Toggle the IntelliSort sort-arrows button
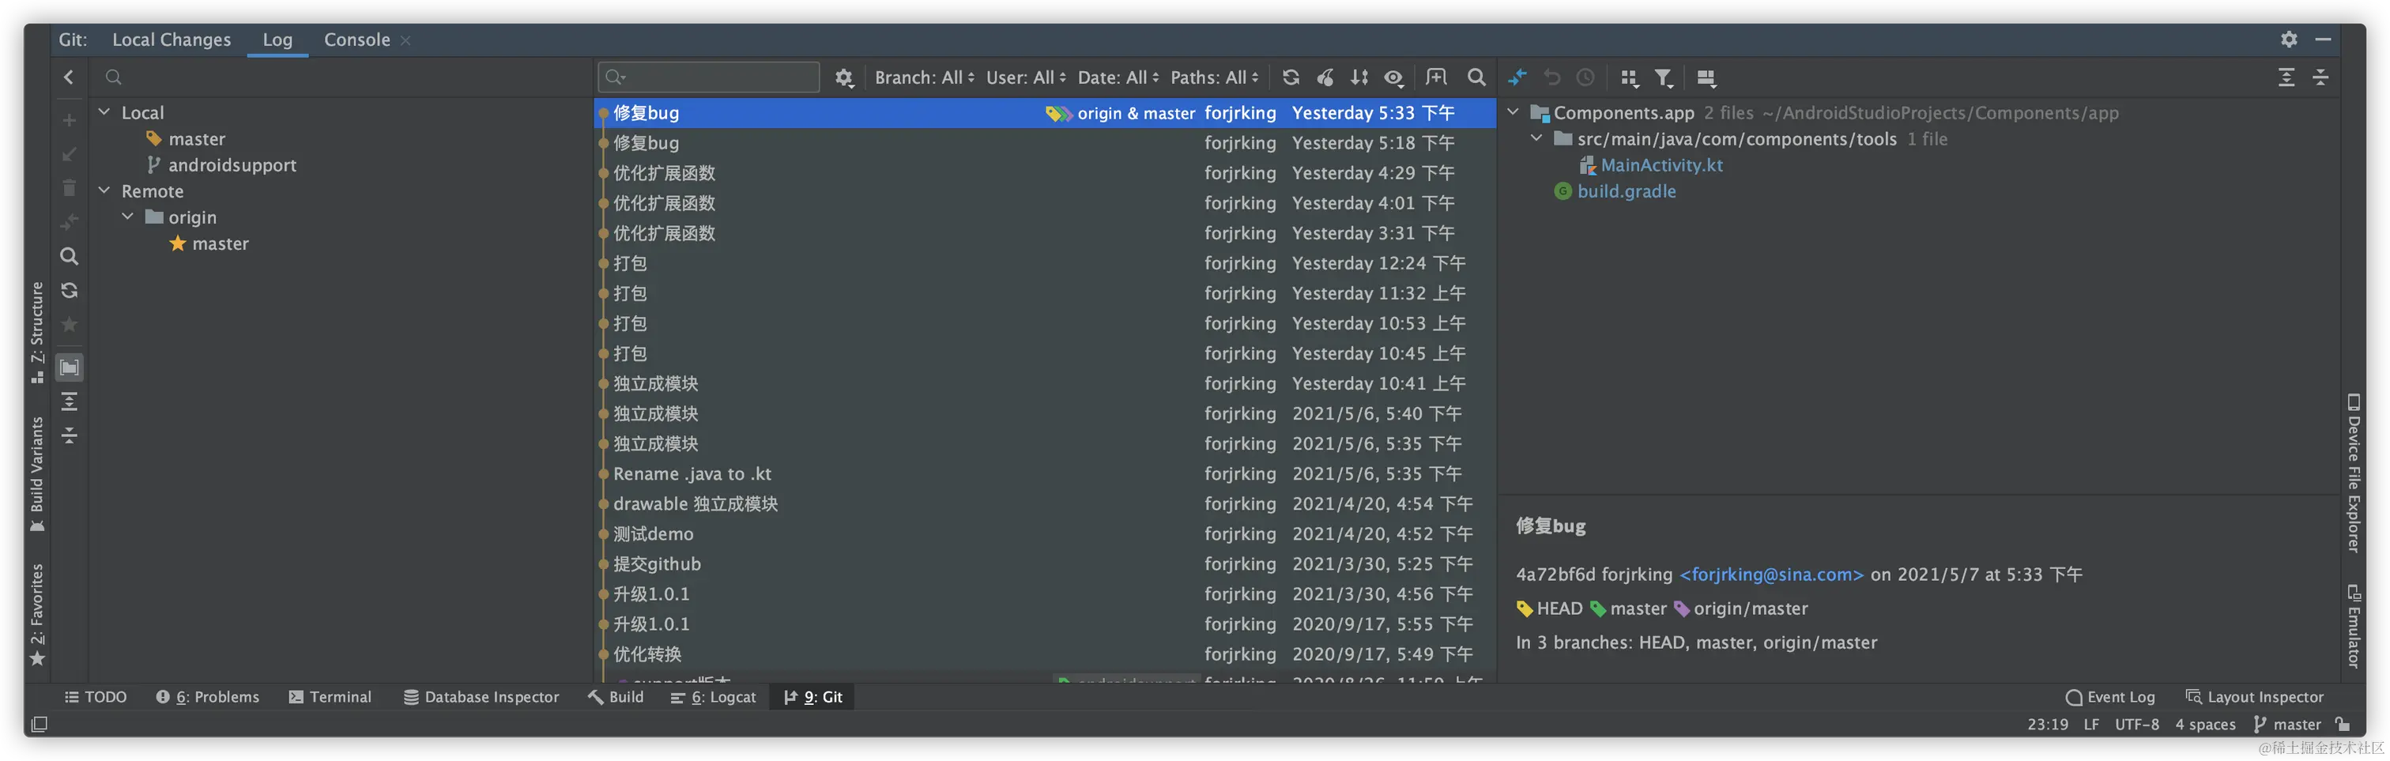This screenshot has height=761, width=2390. point(1359,78)
